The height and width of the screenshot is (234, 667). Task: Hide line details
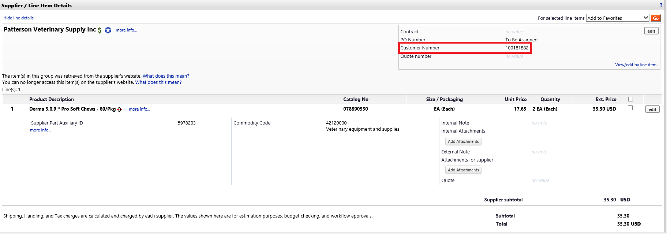[18, 18]
